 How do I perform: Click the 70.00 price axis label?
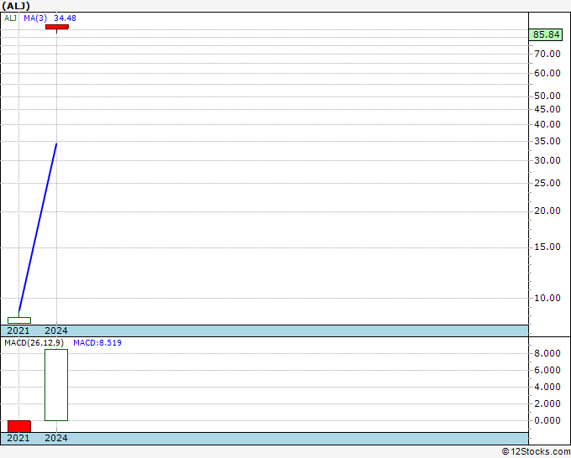point(547,54)
